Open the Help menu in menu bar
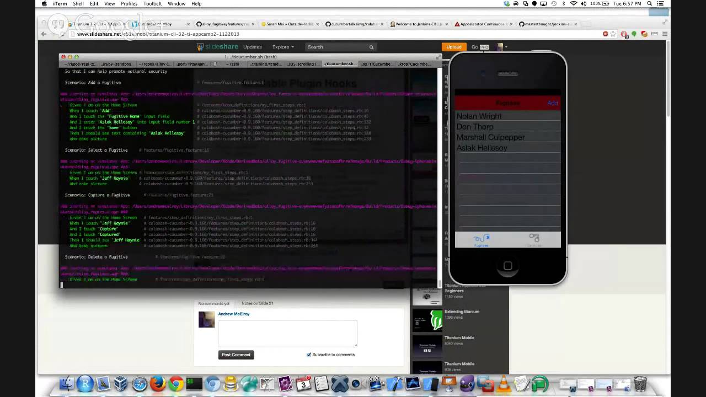706x397 pixels. coord(196,4)
